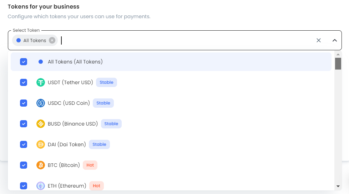This screenshot has width=349, height=194.
Task: Click inside the Select Token input
Action: point(178,40)
